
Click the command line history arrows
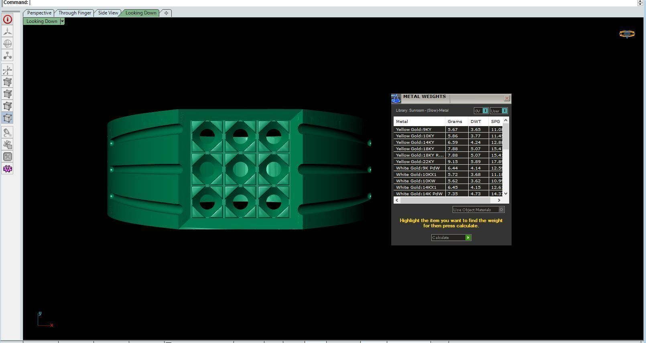(640, 2)
